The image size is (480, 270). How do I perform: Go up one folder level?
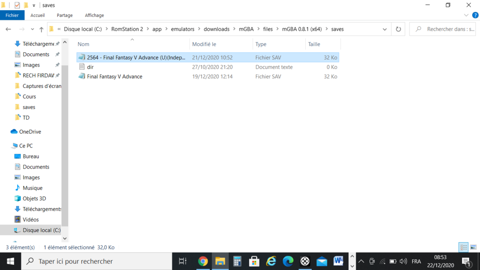point(41,29)
